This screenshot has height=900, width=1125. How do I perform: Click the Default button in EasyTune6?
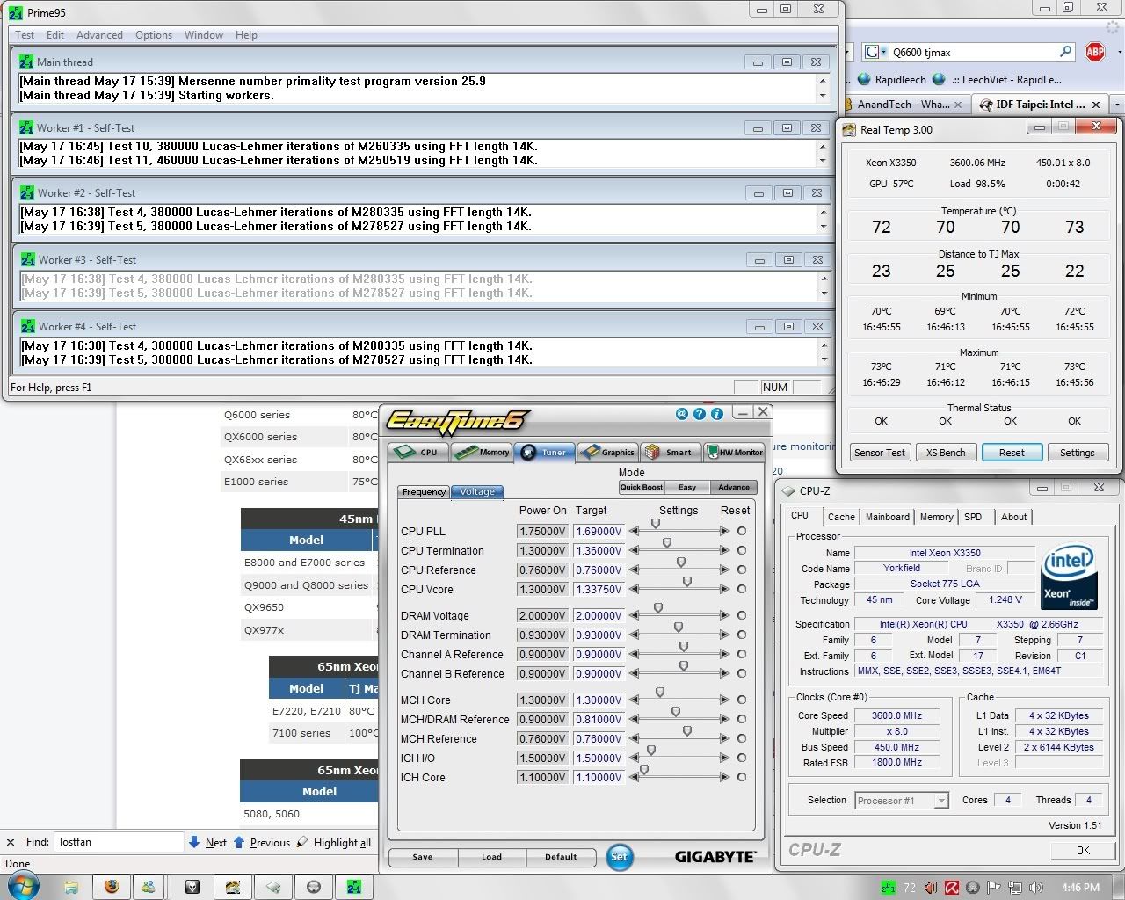[560, 857]
